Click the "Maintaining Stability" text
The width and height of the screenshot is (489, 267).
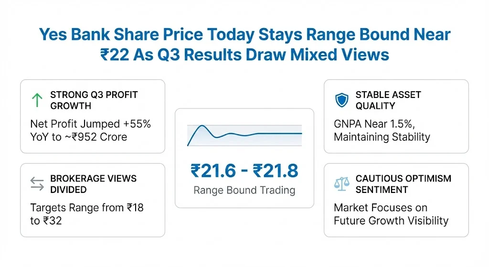[x=382, y=137]
